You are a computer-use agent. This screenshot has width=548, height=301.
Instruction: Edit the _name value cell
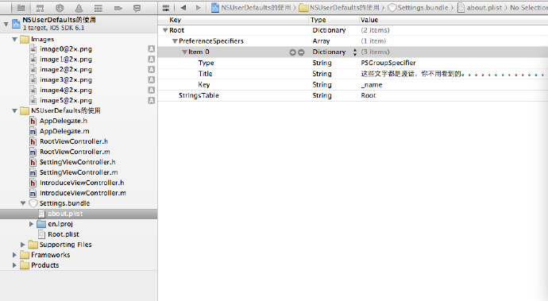tap(372, 85)
